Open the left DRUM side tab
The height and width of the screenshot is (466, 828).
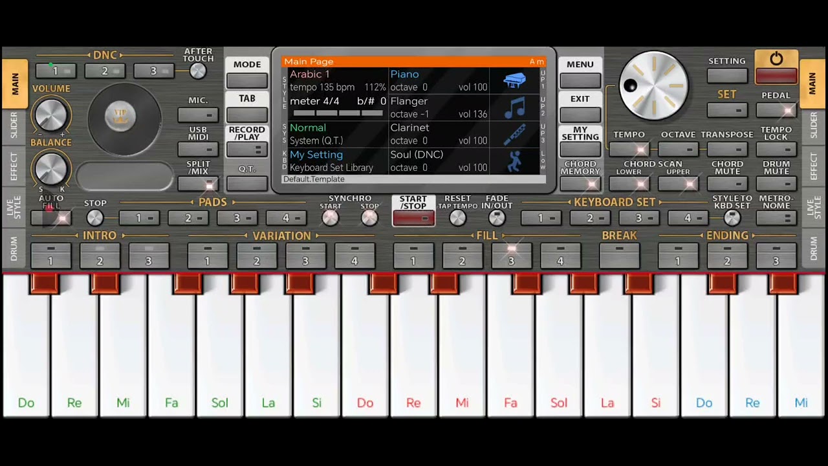(x=14, y=248)
